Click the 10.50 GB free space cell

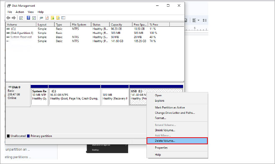(139, 29)
